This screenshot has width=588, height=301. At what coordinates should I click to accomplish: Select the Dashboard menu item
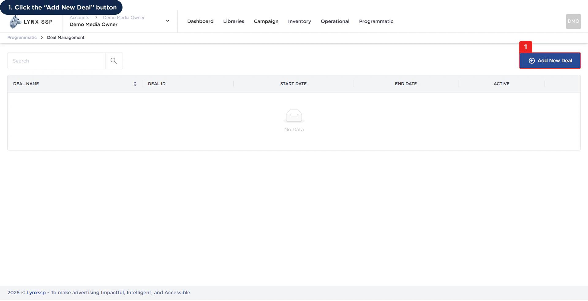tap(200, 21)
